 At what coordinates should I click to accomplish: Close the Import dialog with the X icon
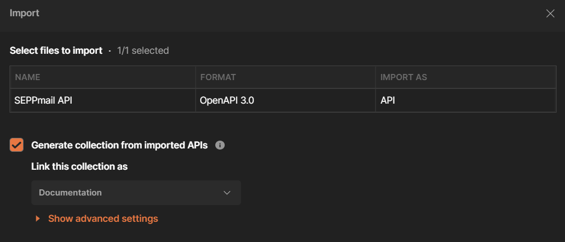click(x=550, y=13)
